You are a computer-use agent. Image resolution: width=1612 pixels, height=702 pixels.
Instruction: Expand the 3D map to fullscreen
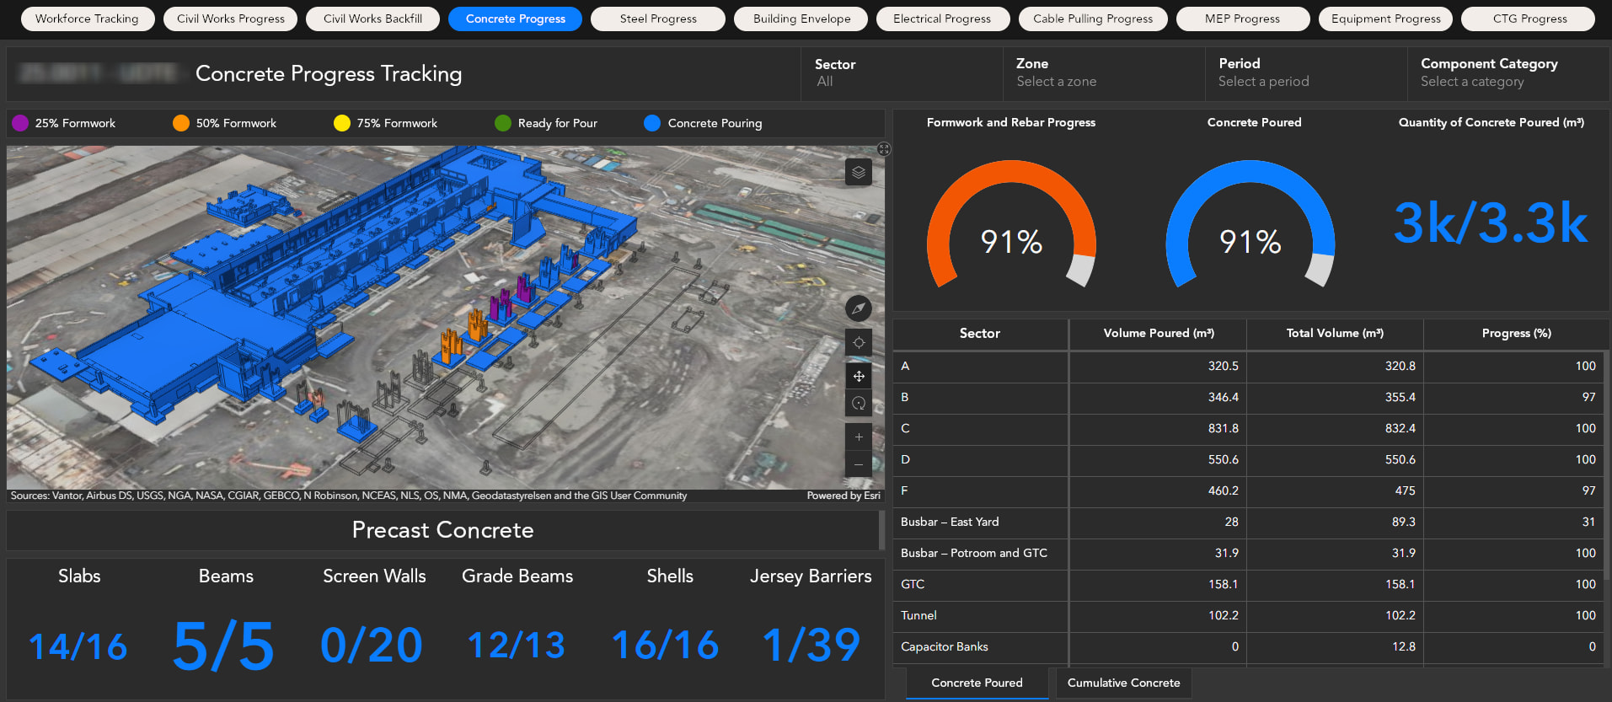[x=883, y=149]
